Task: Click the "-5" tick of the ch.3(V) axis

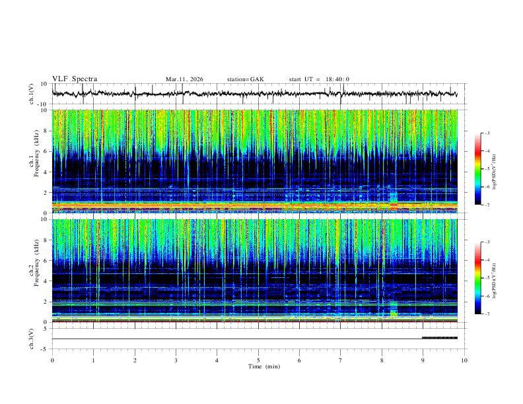Action: 45,349
